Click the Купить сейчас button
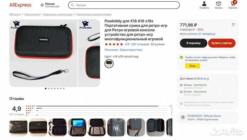Screen dimensions: 247x140 point(222,43)
